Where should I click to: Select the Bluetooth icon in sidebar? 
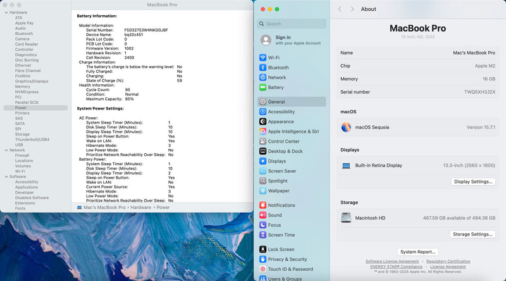(262, 68)
